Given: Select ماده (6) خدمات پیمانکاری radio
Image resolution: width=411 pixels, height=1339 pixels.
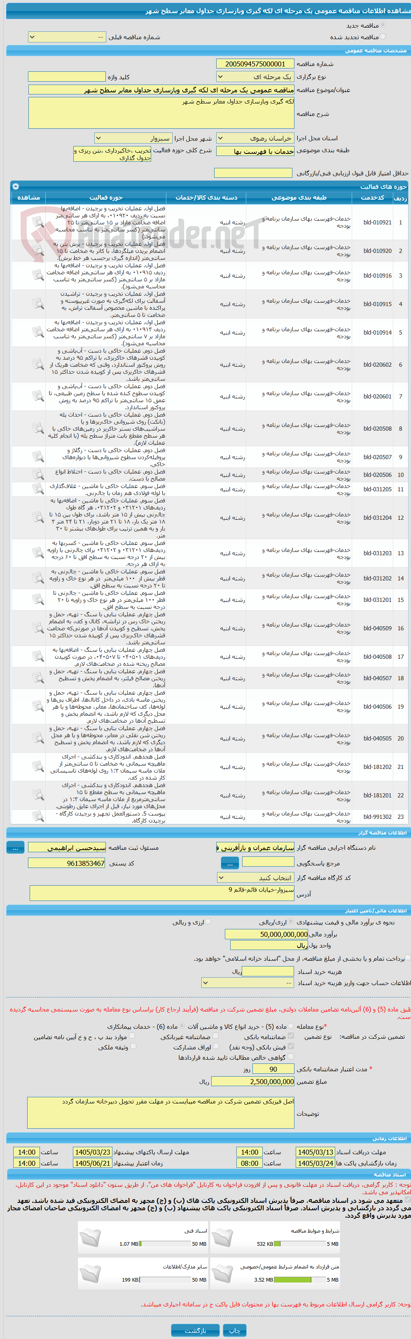Looking at the screenshot, I should [x=182, y=1026].
